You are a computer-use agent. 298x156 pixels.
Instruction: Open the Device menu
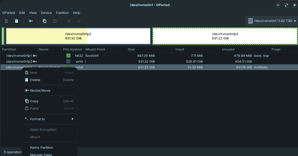click(46, 13)
